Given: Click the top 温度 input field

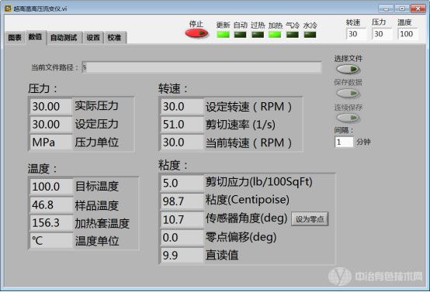Looking at the screenshot, I should click(x=407, y=34).
